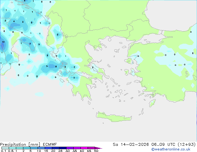Click the '30' legend scale label
The width and height of the screenshot is (197, 152).
67,151
